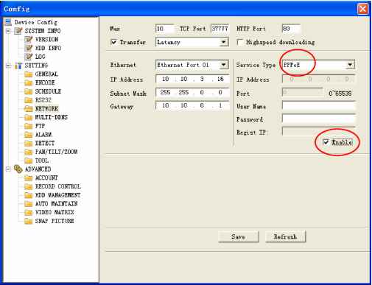Click the PPPoE User Name field
372x285 pixels.
pyautogui.click(x=318, y=106)
